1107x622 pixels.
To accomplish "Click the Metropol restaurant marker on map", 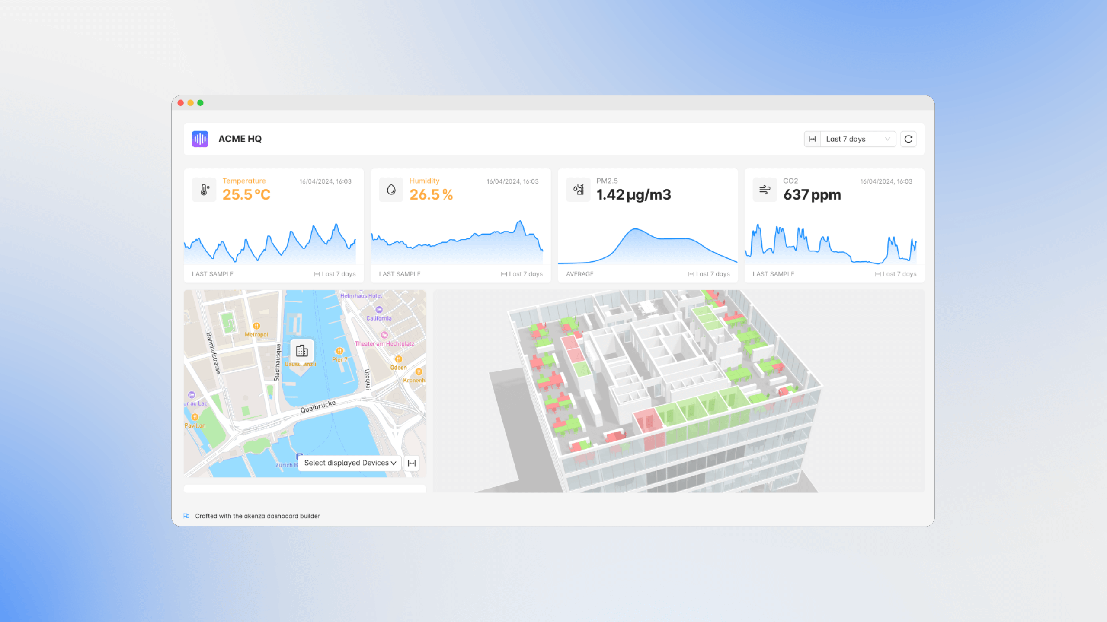I will (x=256, y=326).
